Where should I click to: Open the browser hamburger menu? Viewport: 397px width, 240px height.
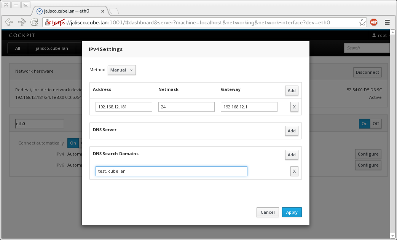click(x=387, y=22)
